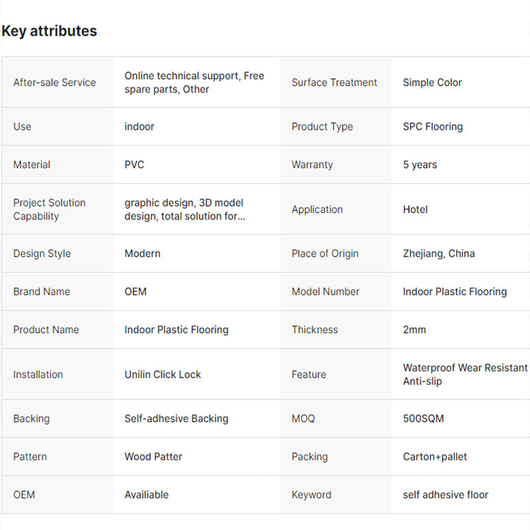Select the Carton+pallet packing value
This screenshot has height=530, width=530.
click(435, 456)
